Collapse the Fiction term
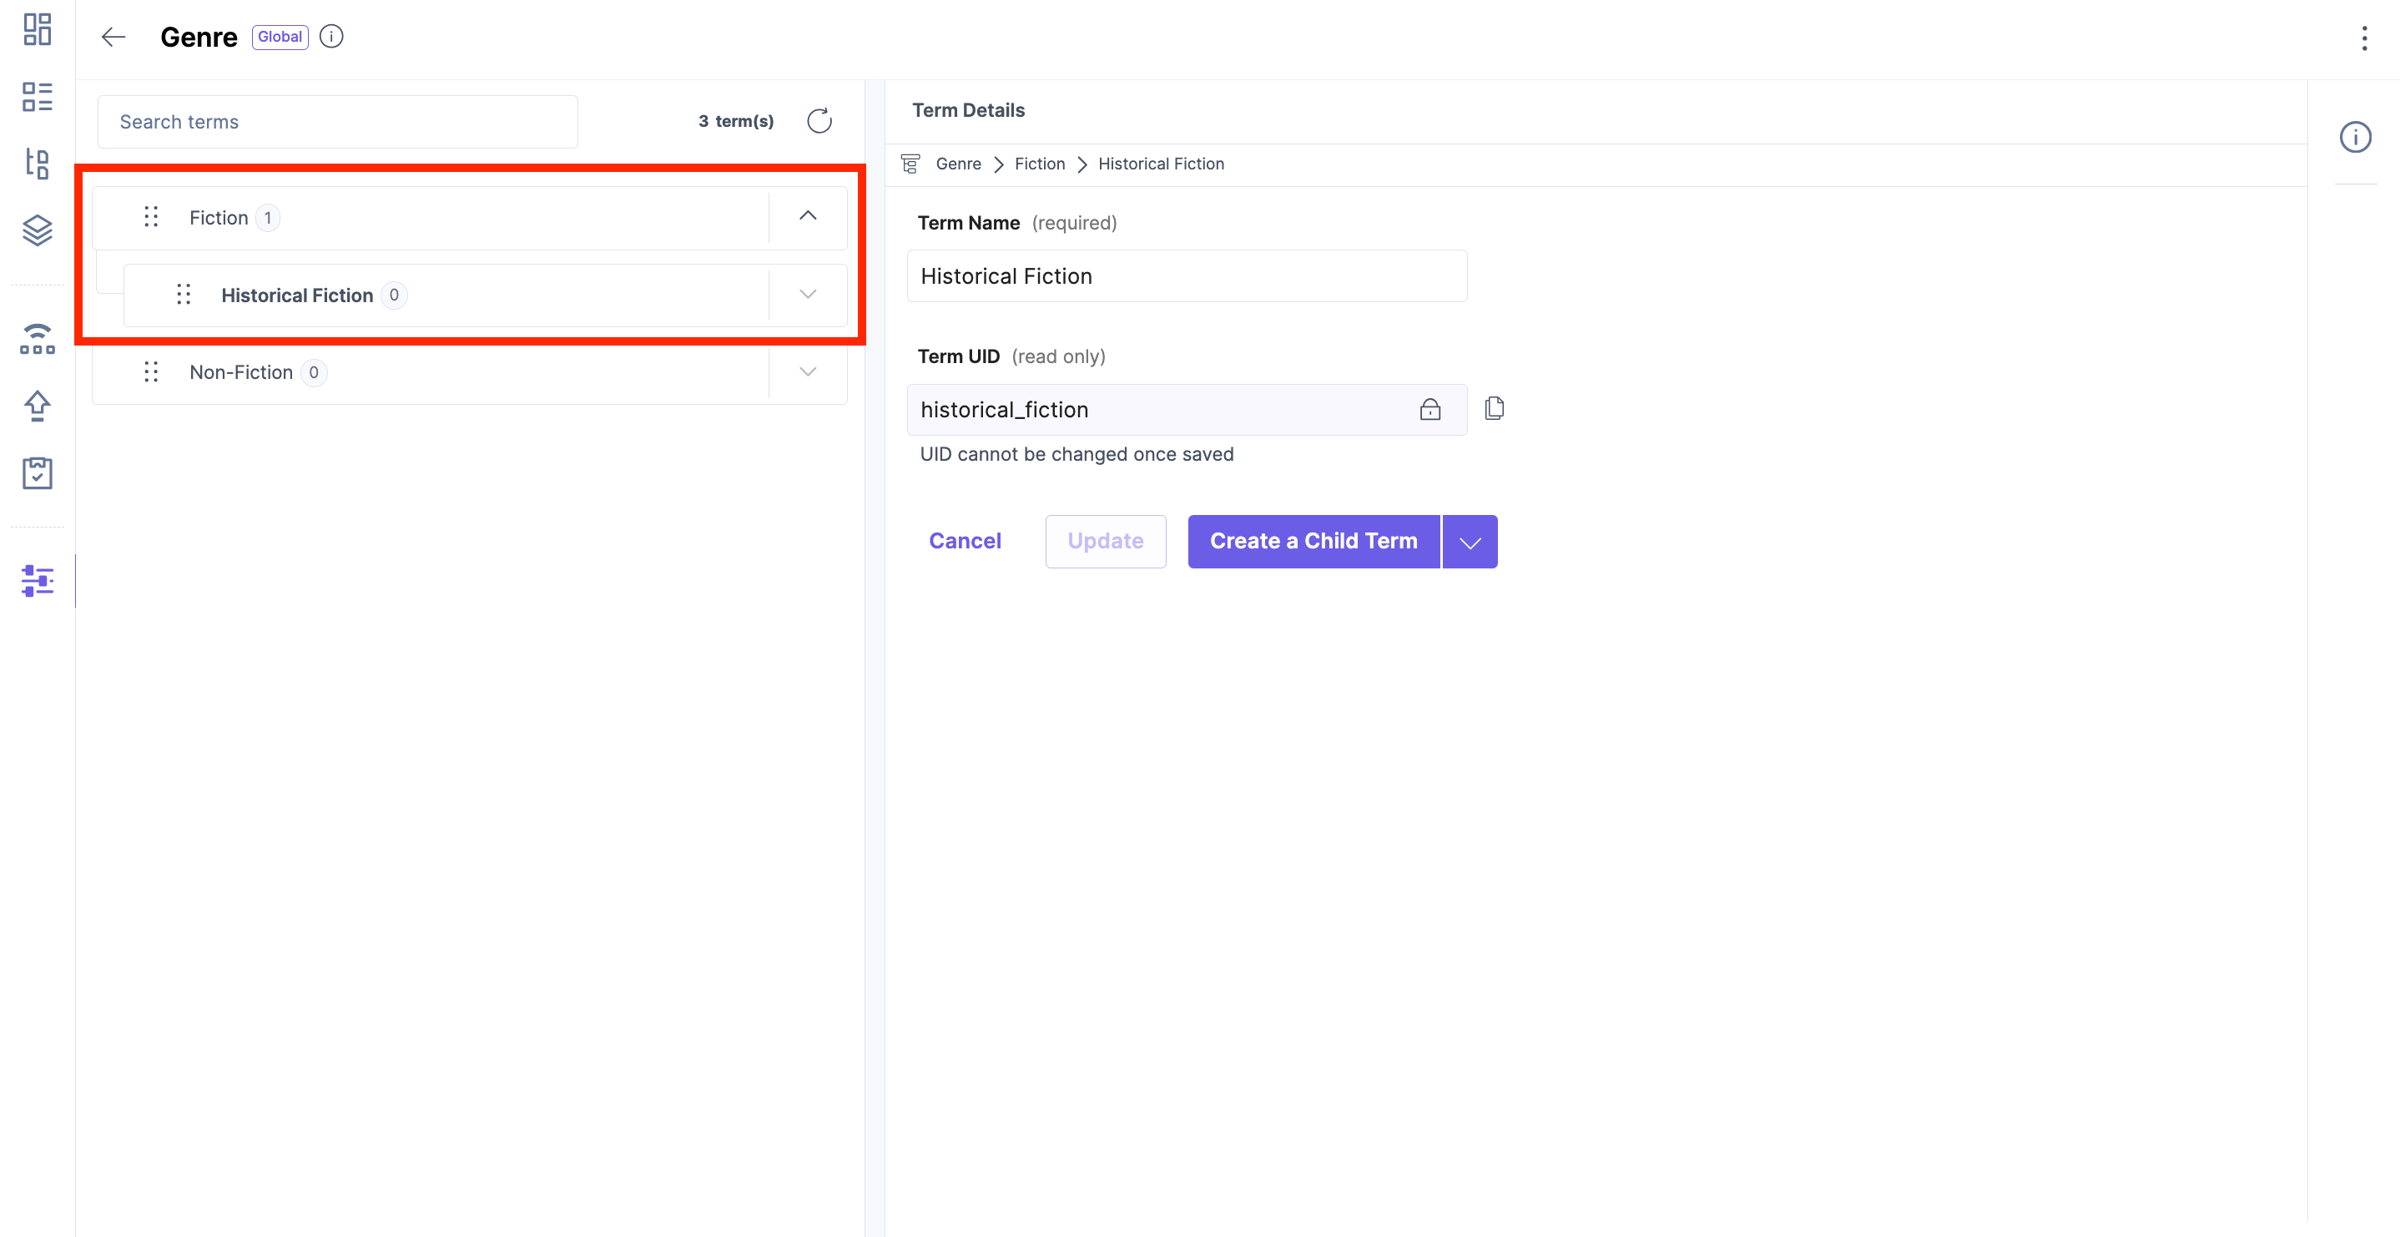The height and width of the screenshot is (1237, 2400). tap(807, 216)
